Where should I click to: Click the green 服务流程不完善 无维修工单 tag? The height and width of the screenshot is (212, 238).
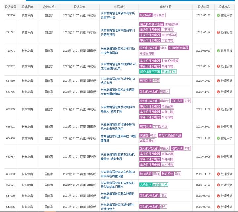pos(158,72)
